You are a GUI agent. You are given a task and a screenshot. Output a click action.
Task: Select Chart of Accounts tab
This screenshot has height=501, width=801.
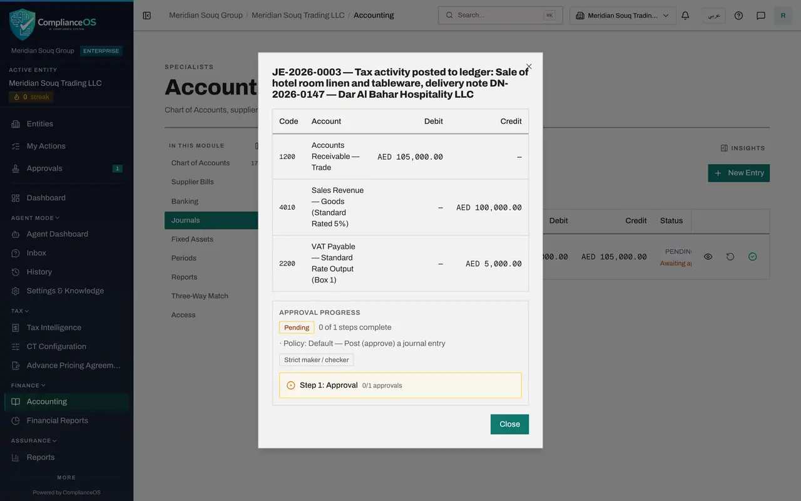click(x=212, y=163)
